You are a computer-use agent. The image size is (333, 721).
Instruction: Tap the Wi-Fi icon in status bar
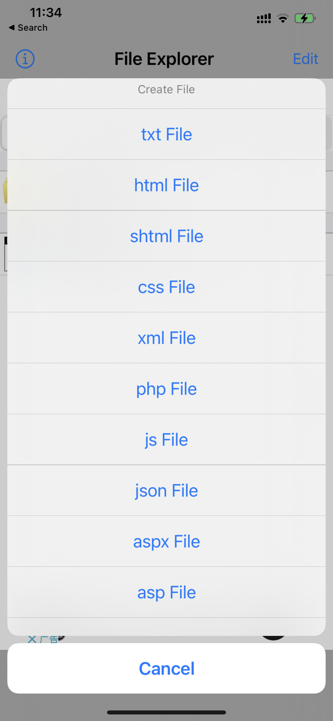283,18
